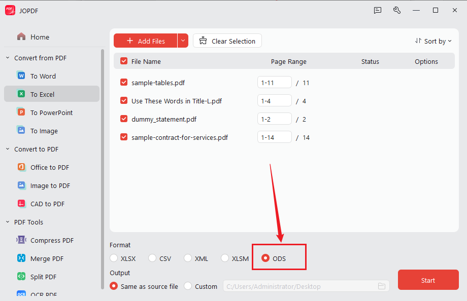Click the To Image icon

pyautogui.click(x=21, y=130)
